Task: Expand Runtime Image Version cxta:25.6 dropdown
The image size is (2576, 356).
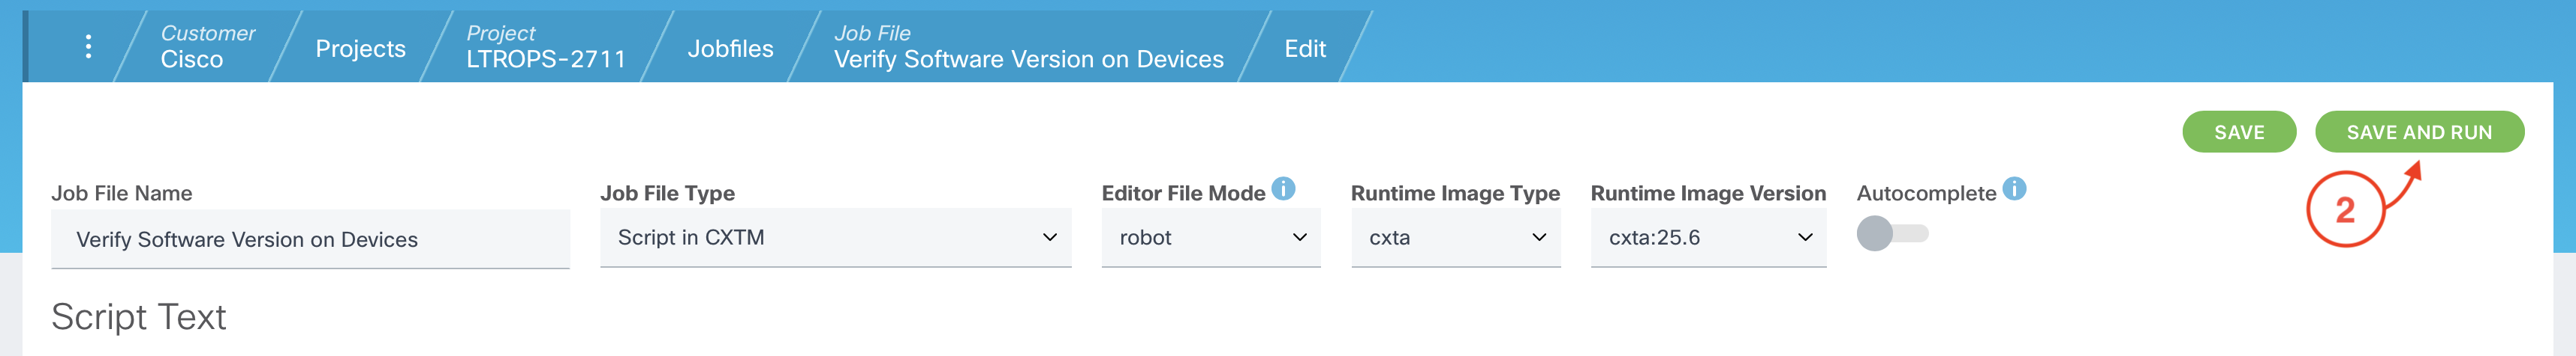Action: click(x=1707, y=237)
